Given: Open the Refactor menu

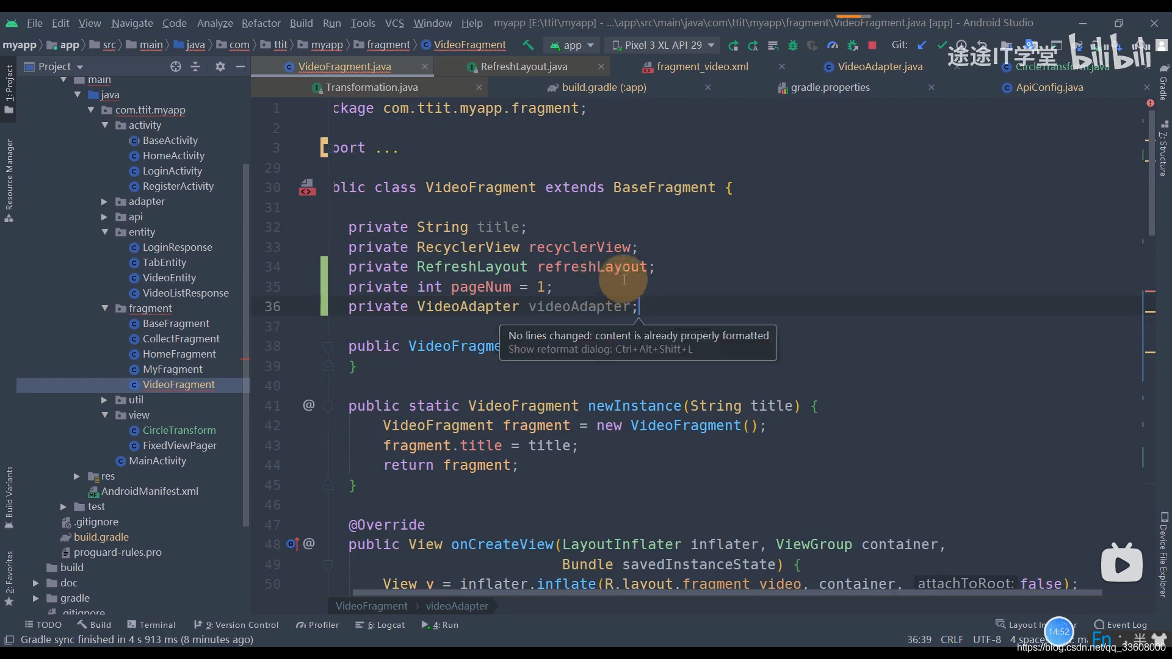Looking at the screenshot, I should [261, 23].
